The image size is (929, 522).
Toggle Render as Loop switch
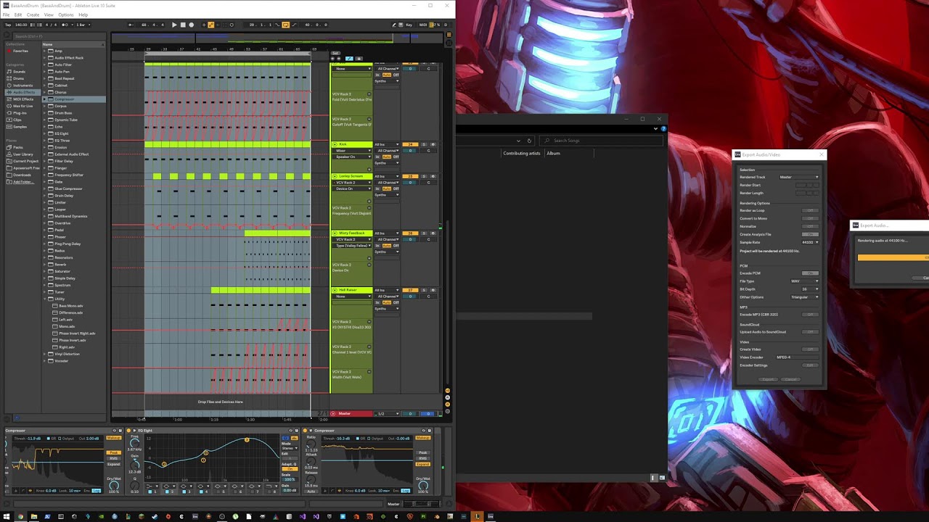810,210
